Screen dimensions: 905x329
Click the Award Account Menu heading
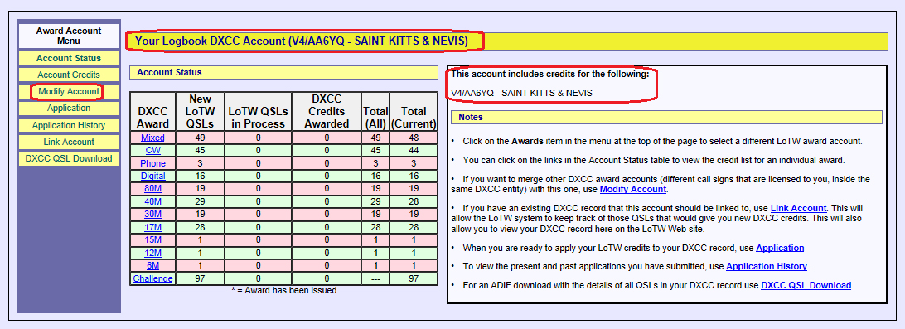[x=69, y=36]
